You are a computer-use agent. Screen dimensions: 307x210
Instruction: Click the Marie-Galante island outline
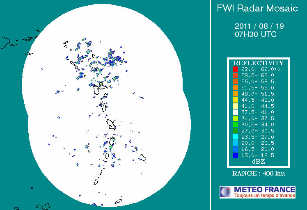[x=106, y=95]
